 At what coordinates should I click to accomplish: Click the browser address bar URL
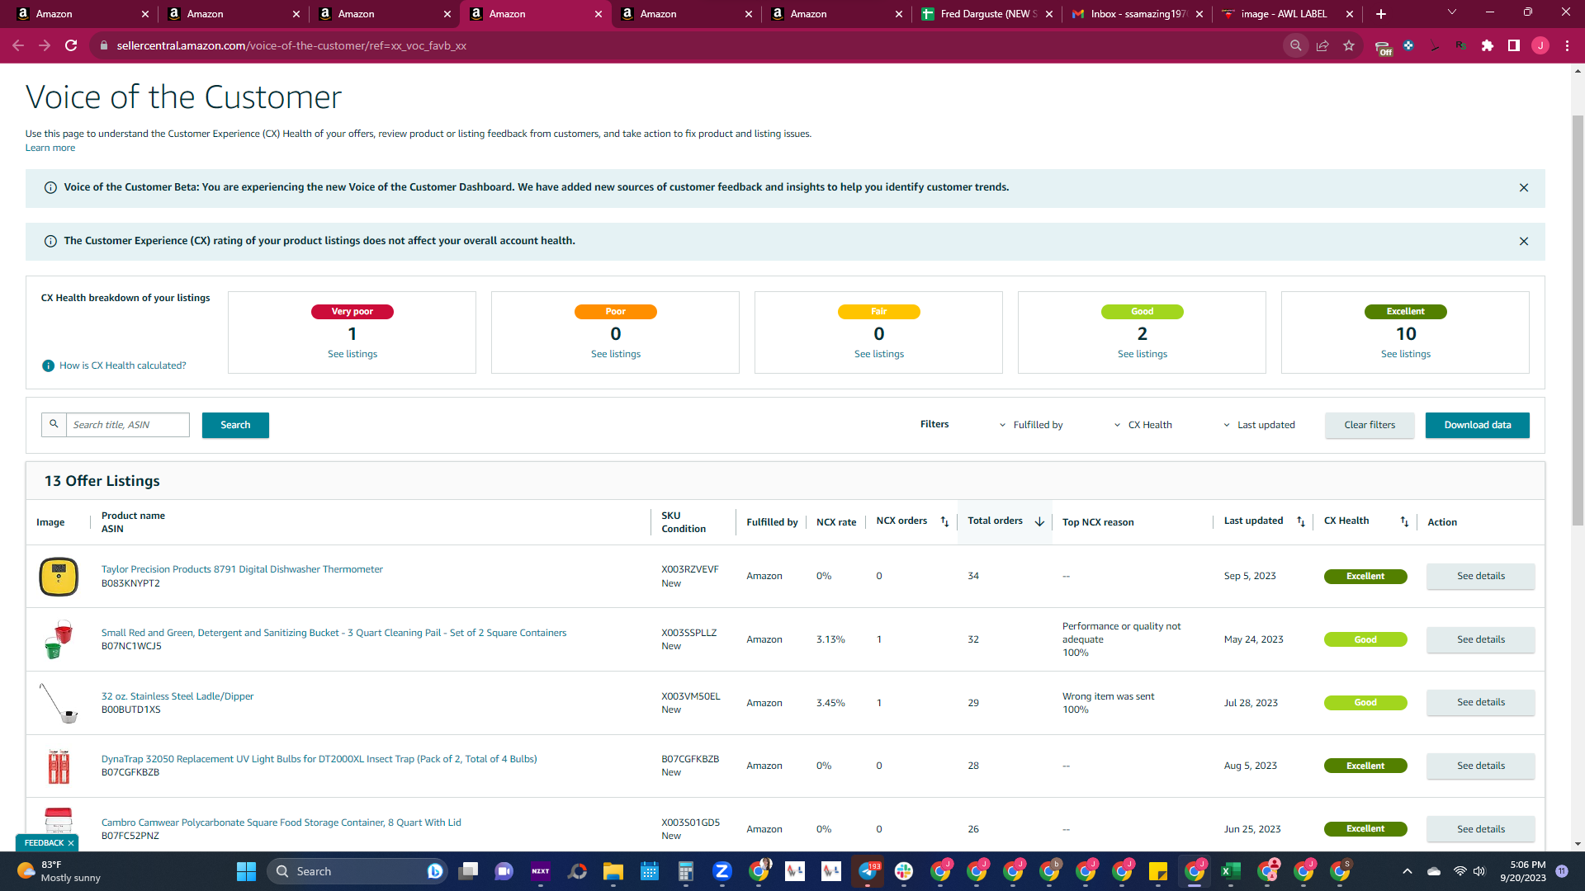click(x=291, y=45)
